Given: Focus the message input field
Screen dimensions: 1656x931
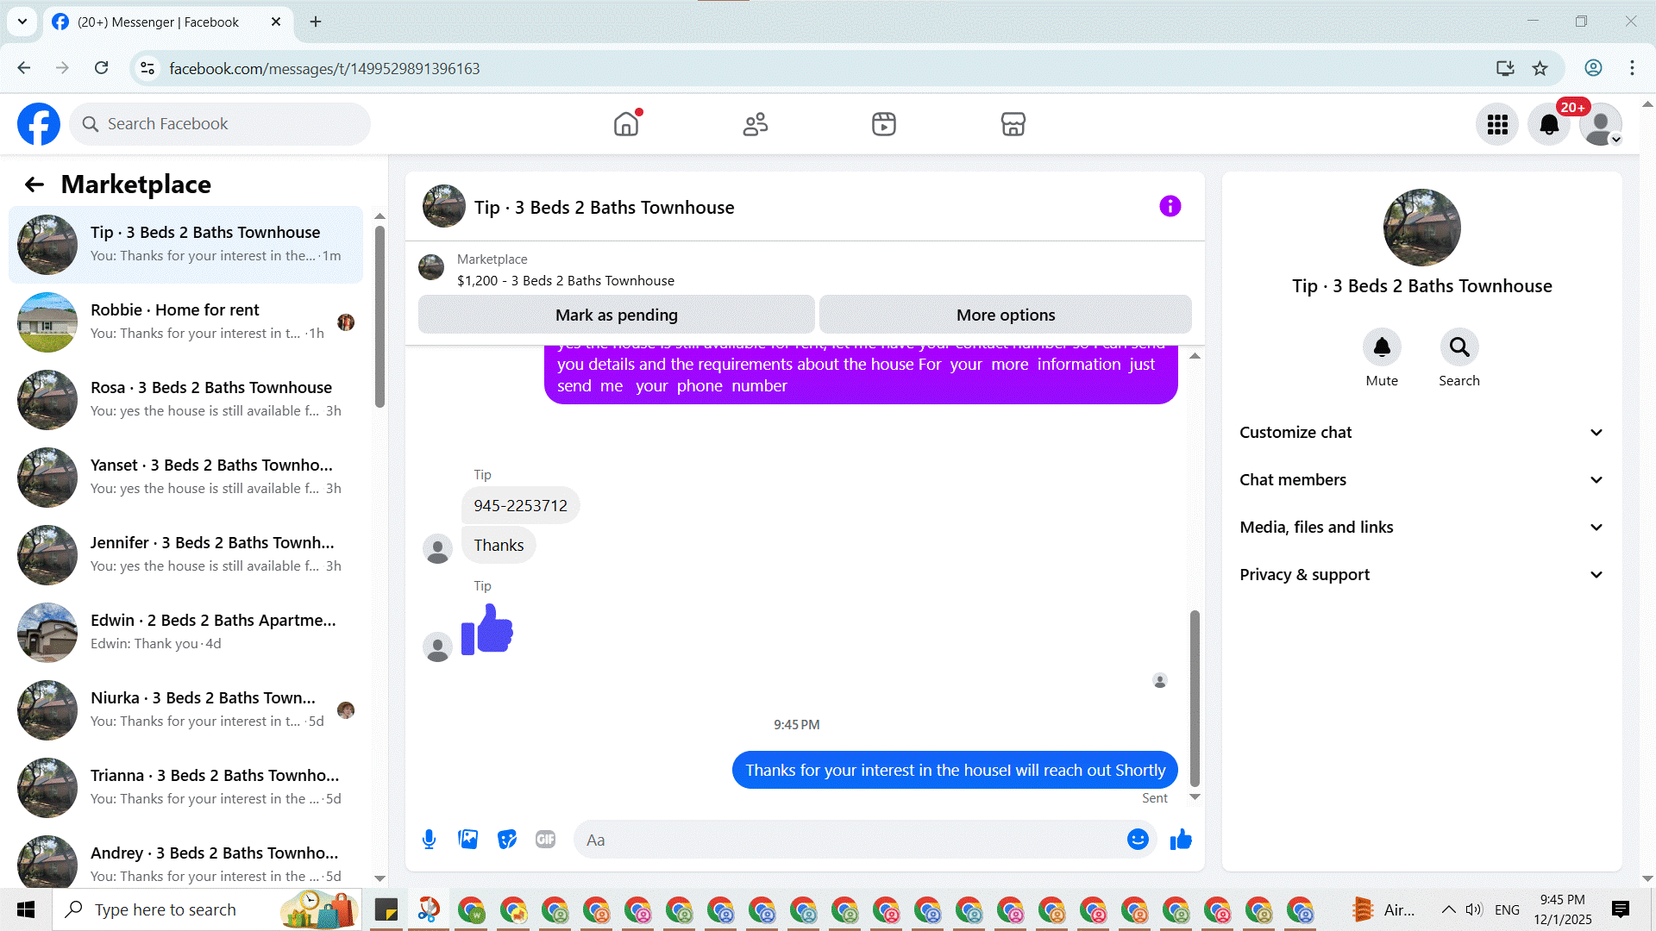Looking at the screenshot, I should click(850, 840).
